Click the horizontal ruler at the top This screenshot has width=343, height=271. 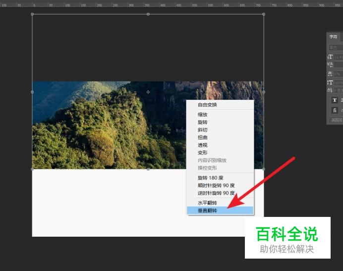point(171,4)
